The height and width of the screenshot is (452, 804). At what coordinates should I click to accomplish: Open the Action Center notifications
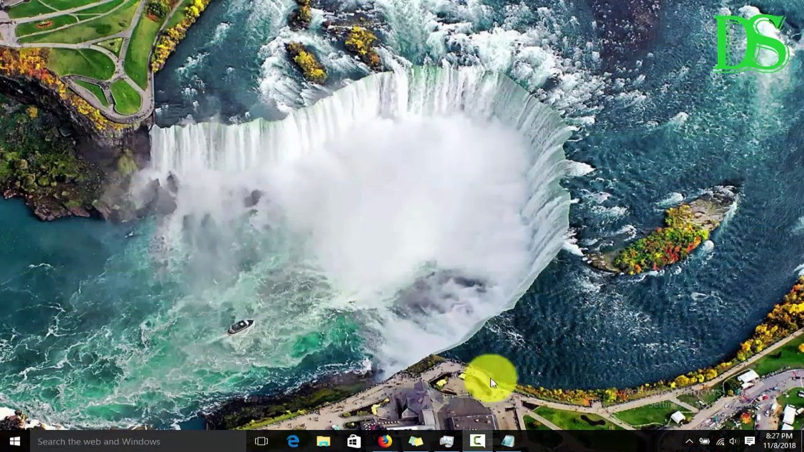pyautogui.click(x=749, y=441)
